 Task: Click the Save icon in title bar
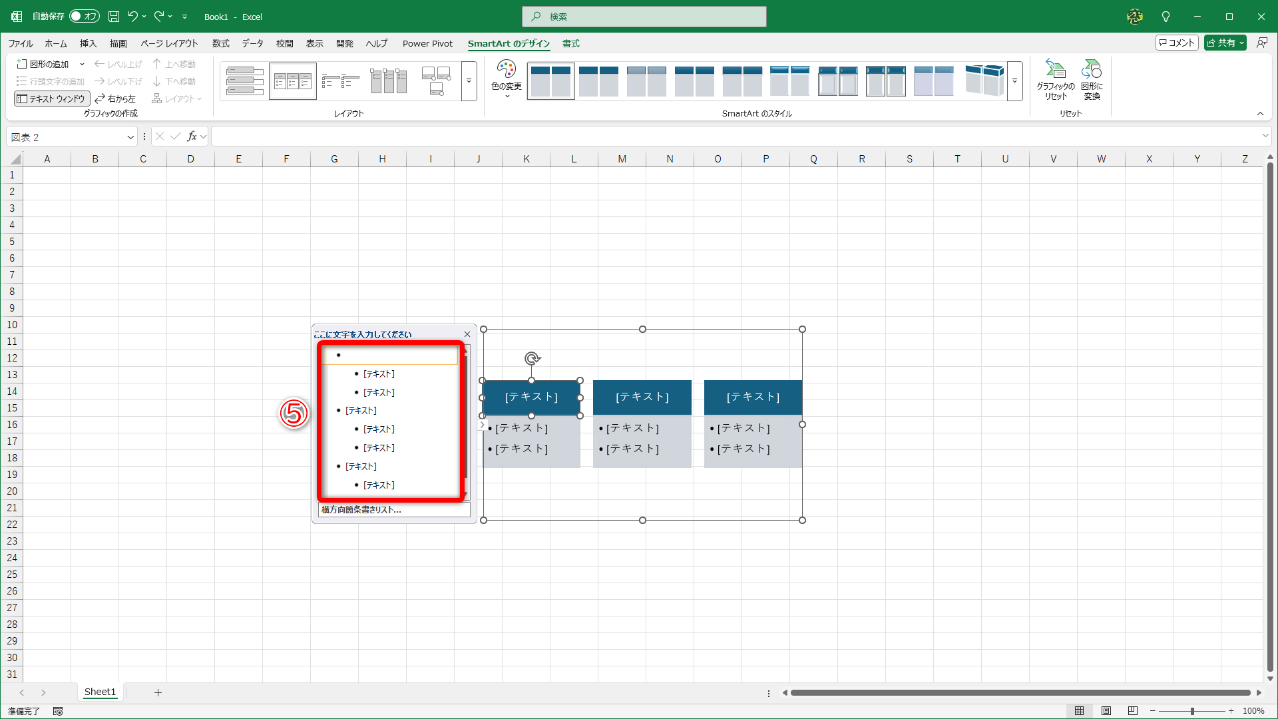[114, 17]
